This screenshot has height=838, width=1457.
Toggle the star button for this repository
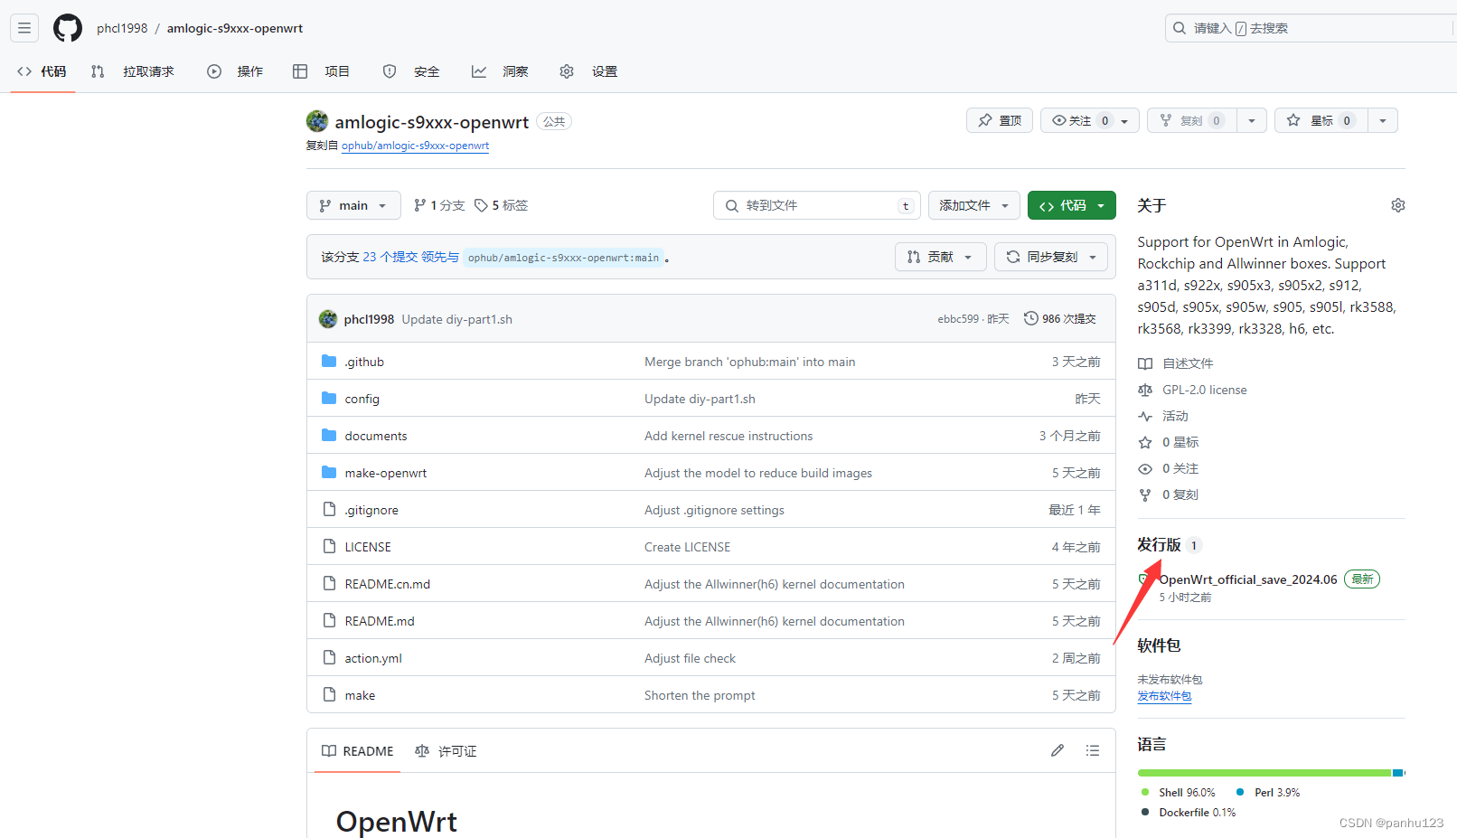1321,120
